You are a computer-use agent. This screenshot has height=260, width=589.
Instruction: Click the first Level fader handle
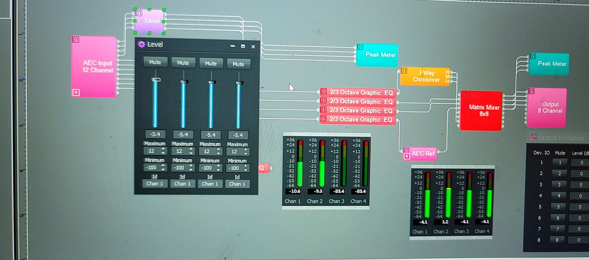pos(156,80)
